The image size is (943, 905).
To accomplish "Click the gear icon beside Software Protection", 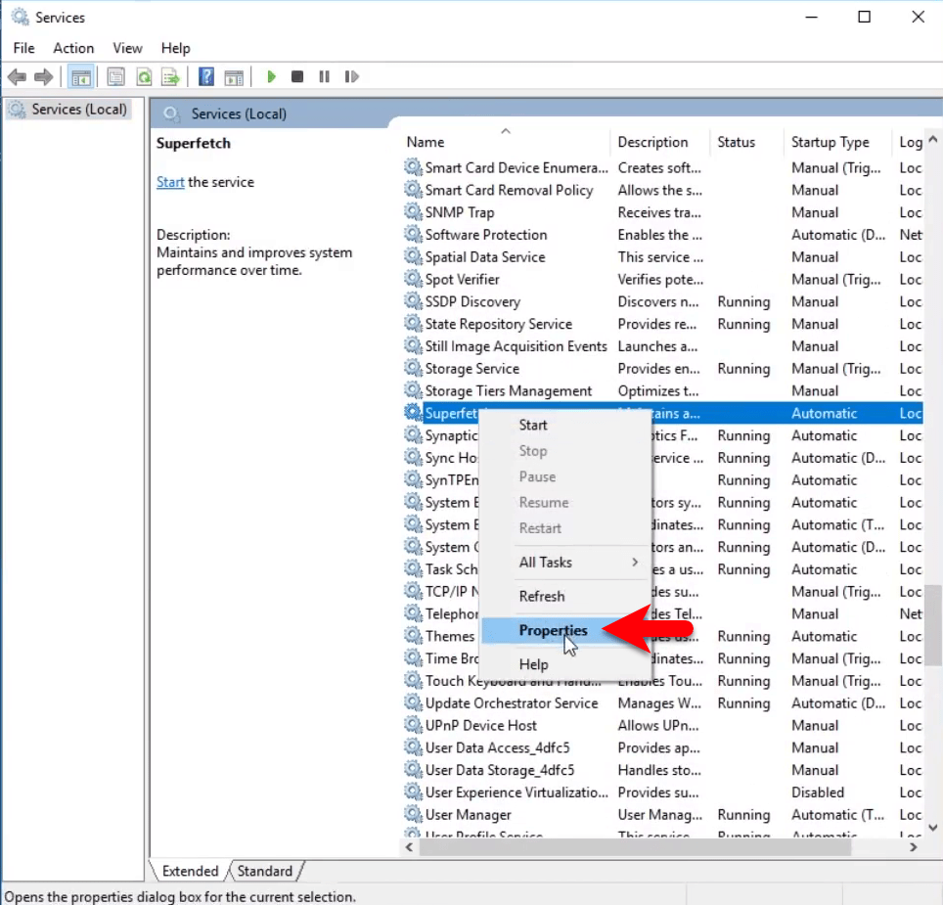I will coord(413,235).
